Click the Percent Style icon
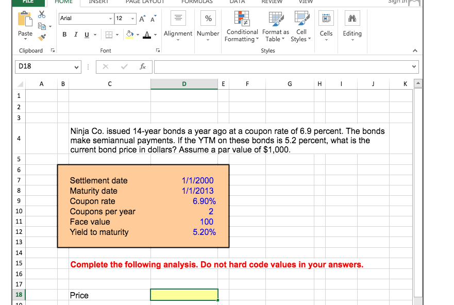The image size is (454, 305). 208,19
